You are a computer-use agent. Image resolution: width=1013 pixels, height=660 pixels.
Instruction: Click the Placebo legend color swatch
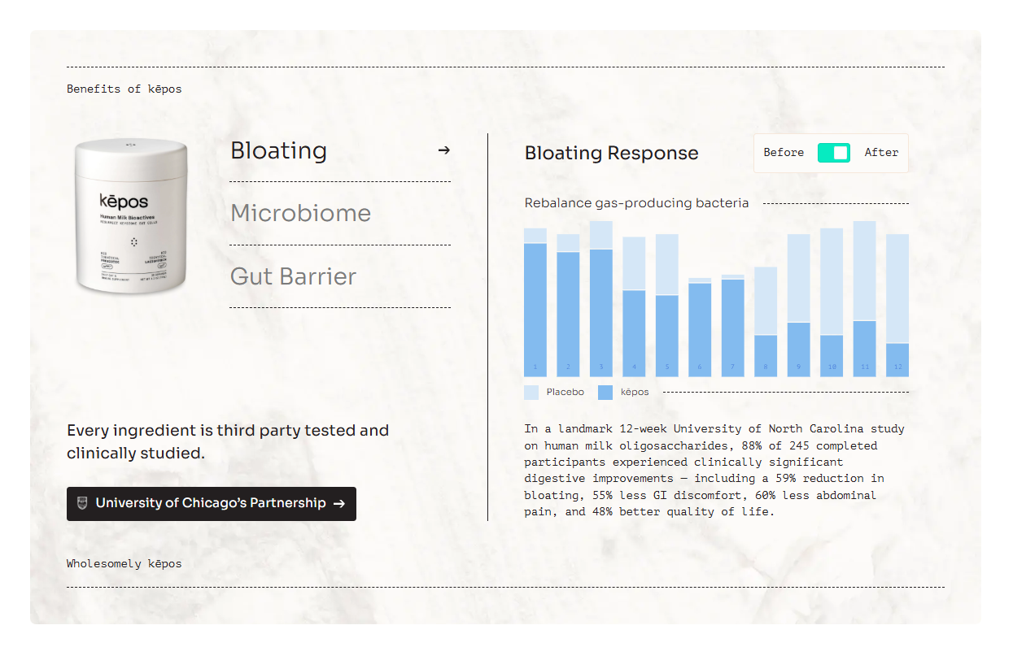click(531, 393)
